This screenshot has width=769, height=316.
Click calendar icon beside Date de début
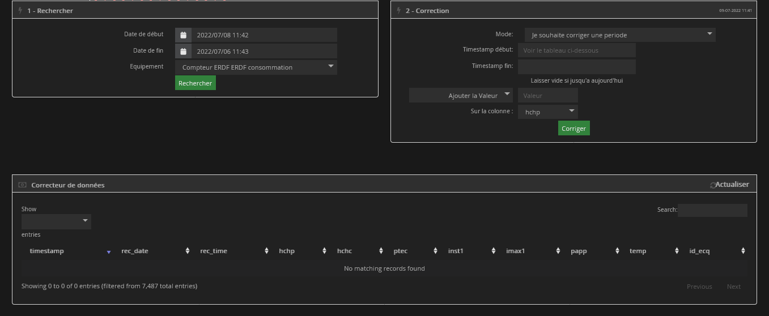[x=183, y=35]
